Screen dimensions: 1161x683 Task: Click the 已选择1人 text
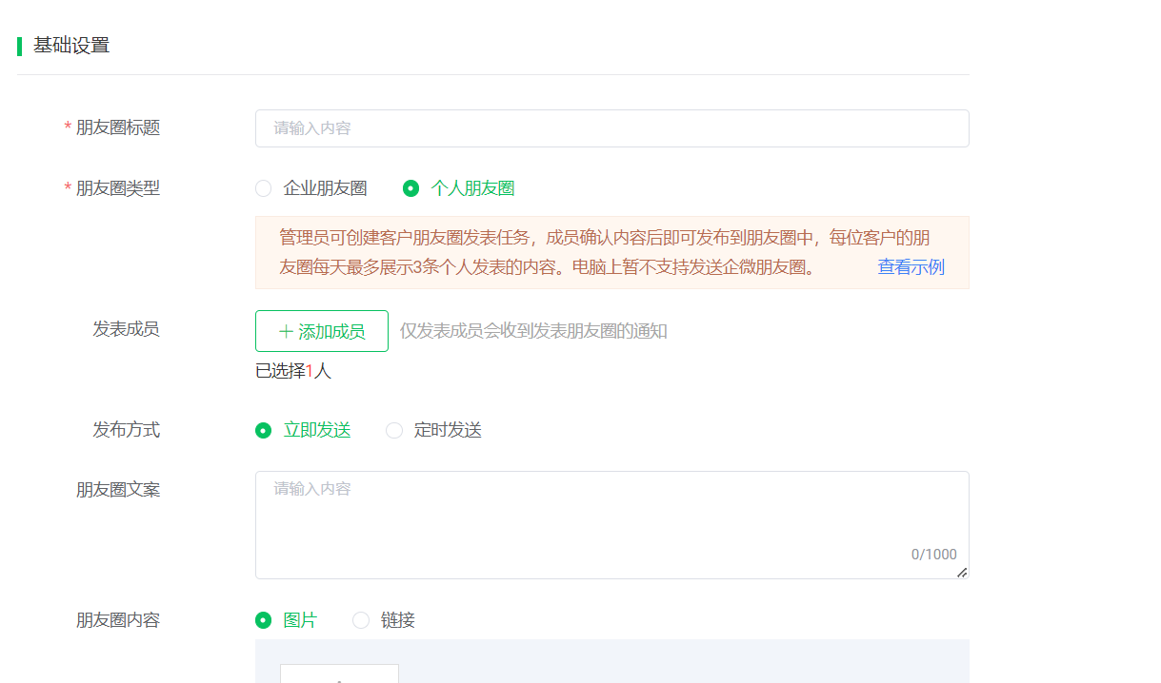[x=293, y=371]
